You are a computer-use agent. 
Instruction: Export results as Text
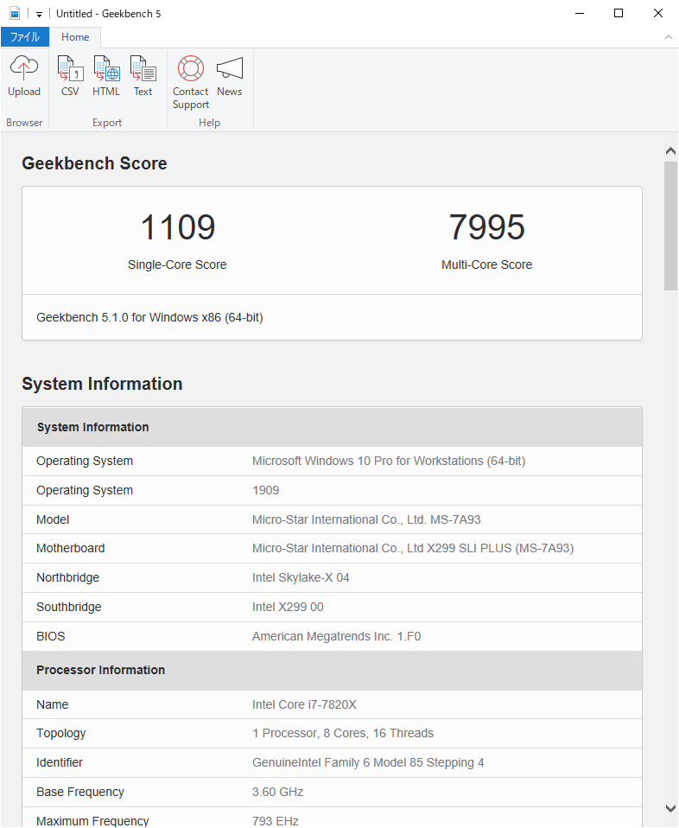tap(143, 77)
